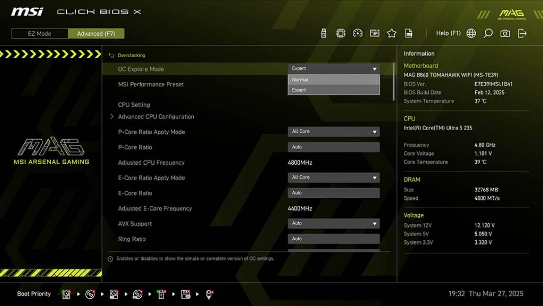Click the exit BIOS icon

point(522,33)
